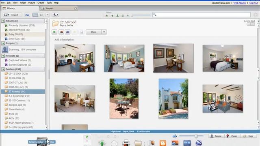Image resolution: width=260 pixels, height=146 pixels.
Task: Filter to show starred photos only
Action: point(107,15)
